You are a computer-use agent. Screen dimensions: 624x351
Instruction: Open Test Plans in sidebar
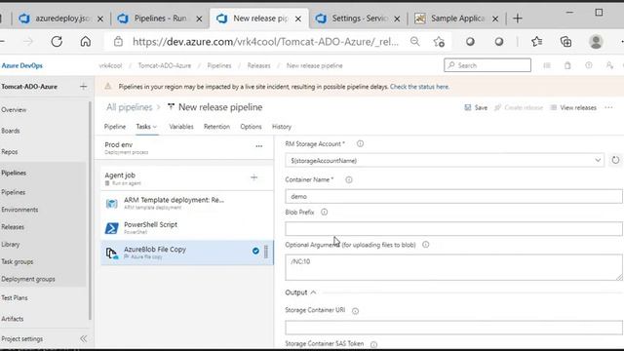click(15, 297)
